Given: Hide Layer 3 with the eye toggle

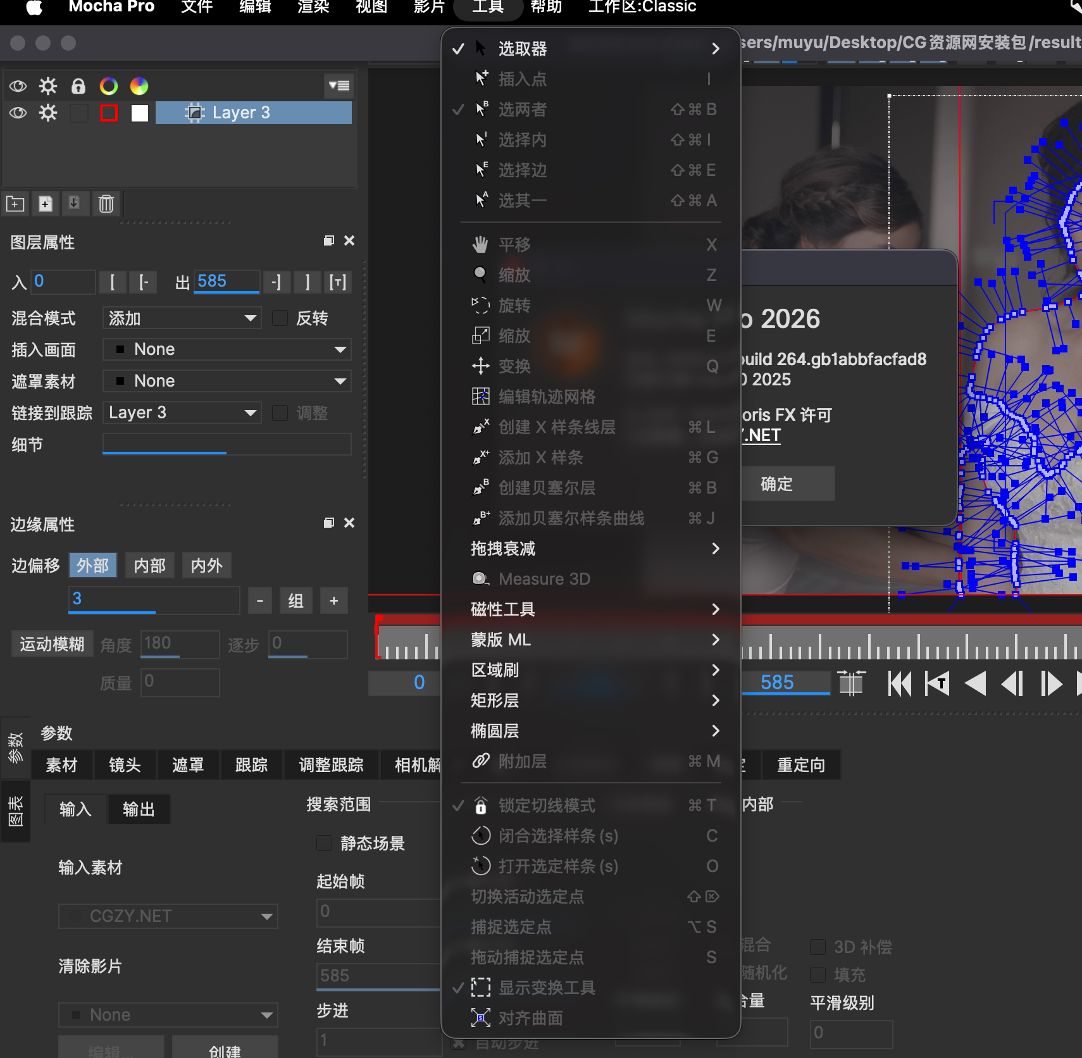Looking at the screenshot, I should pyautogui.click(x=18, y=113).
